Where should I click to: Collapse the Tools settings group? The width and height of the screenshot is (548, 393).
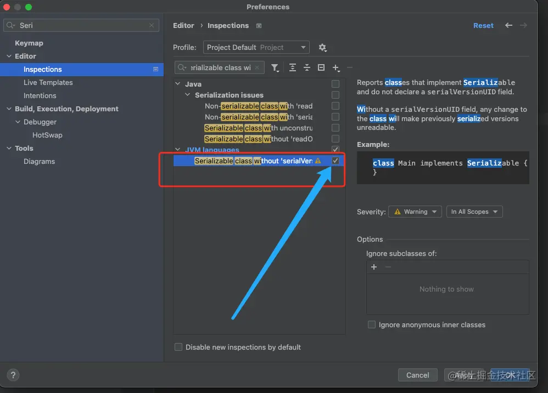click(x=9, y=148)
